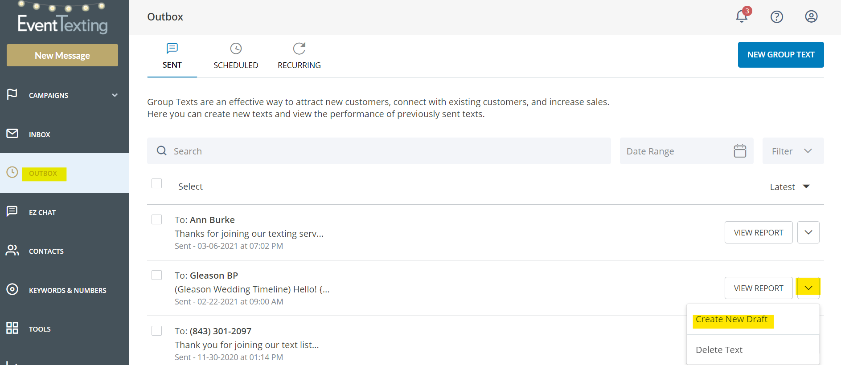Open the Date Range calendar icon

(740, 151)
